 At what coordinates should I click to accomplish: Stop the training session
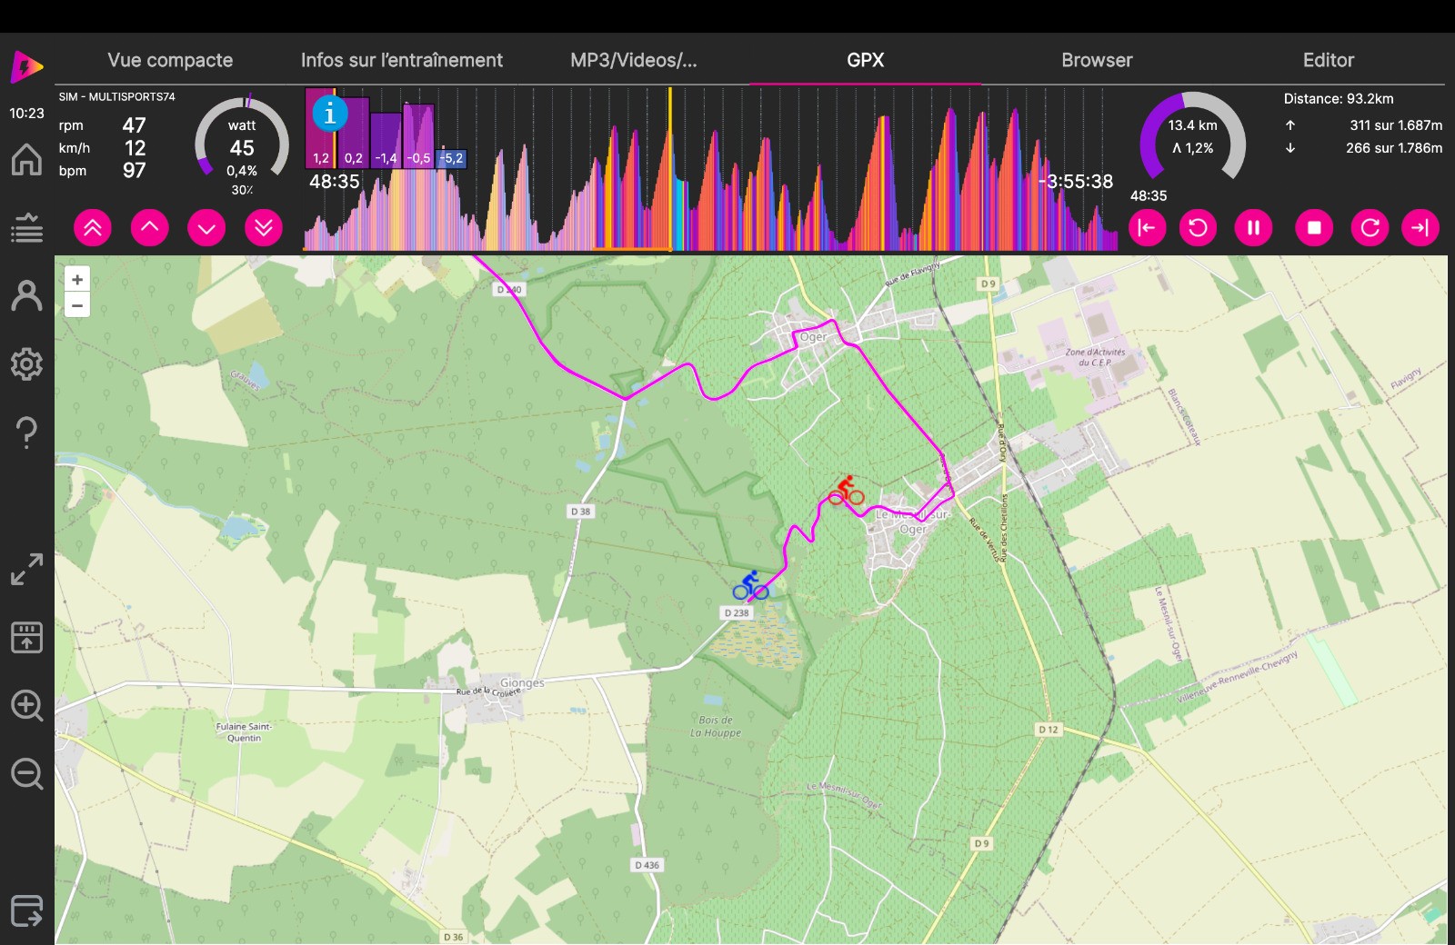click(x=1314, y=227)
